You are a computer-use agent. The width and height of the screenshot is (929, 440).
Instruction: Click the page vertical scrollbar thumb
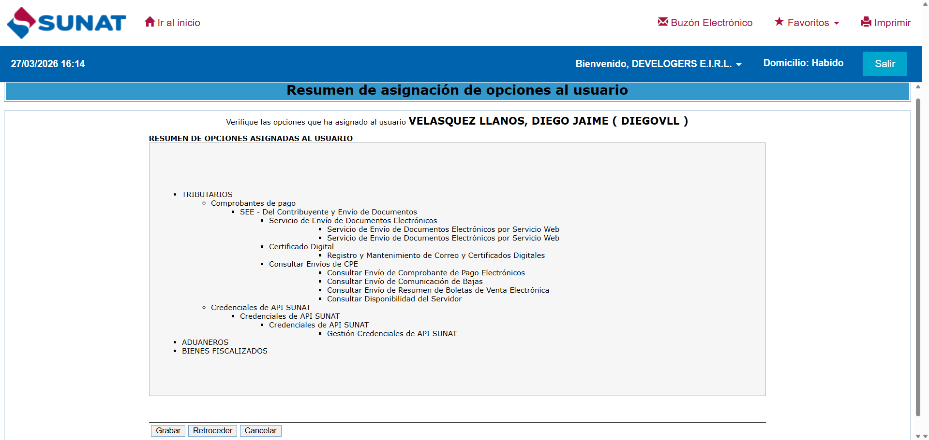[918, 256]
